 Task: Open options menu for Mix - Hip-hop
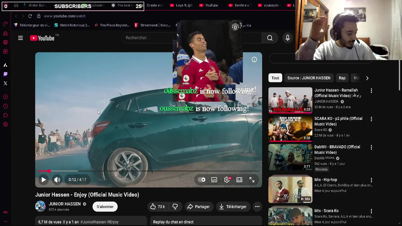tap(371, 180)
